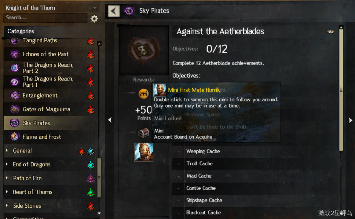
Task: Click the reward chest icon
Action: point(144,133)
